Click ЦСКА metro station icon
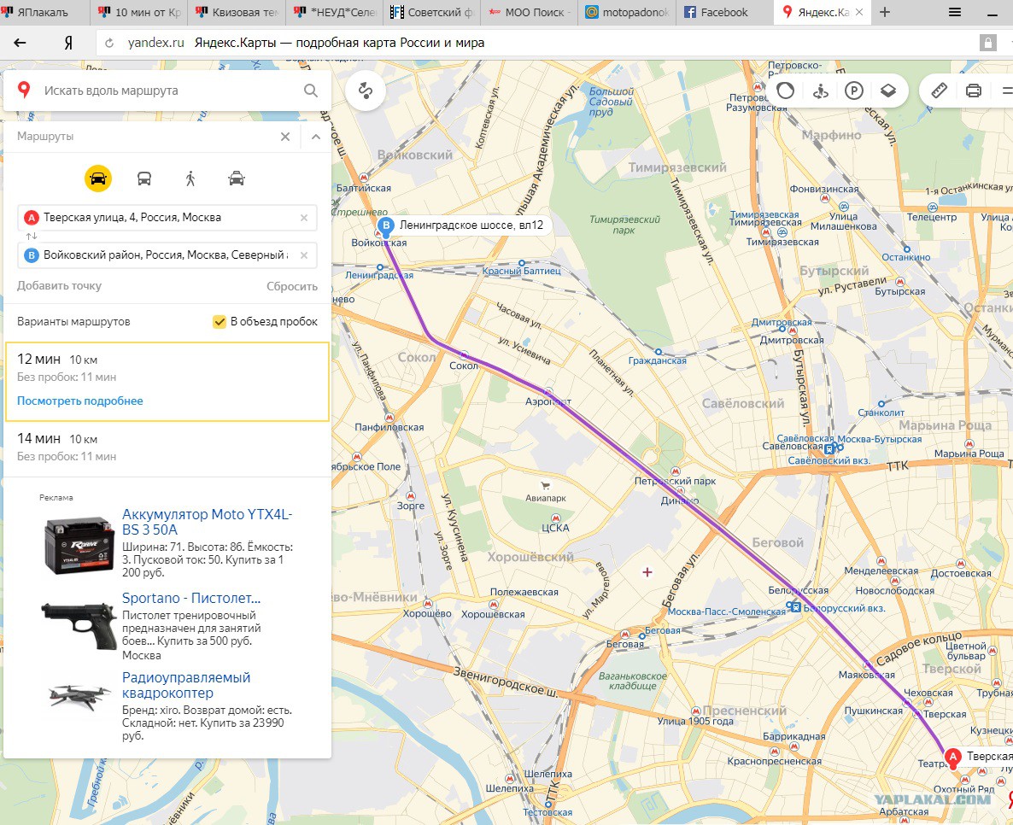This screenshot has height=825, width=1013. (555, 518)
